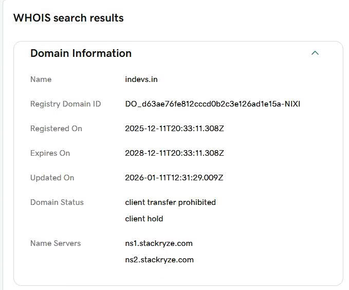
Task: Select the 2026-01-11 updated timestamp
Action: 174,178
